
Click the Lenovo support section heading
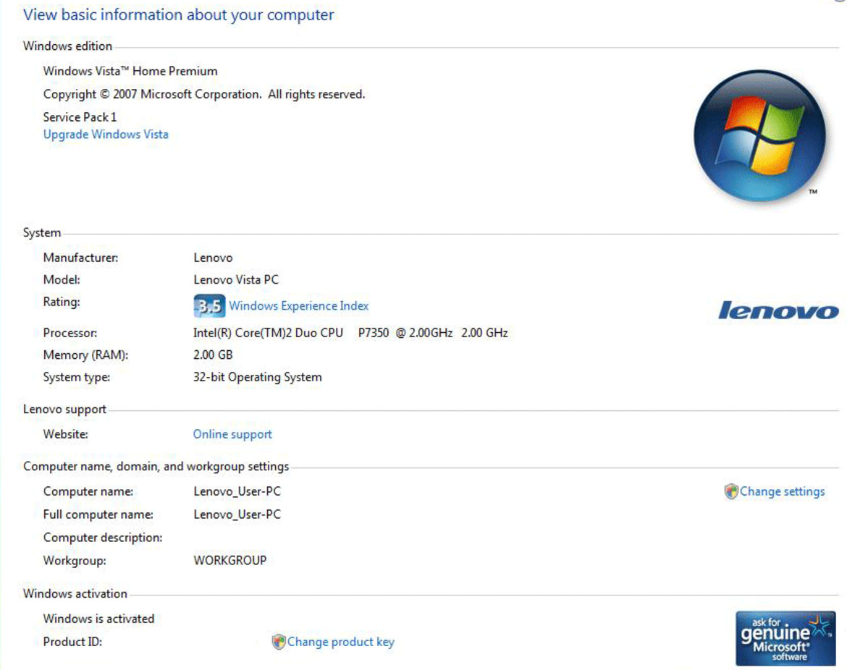point(64,410)
